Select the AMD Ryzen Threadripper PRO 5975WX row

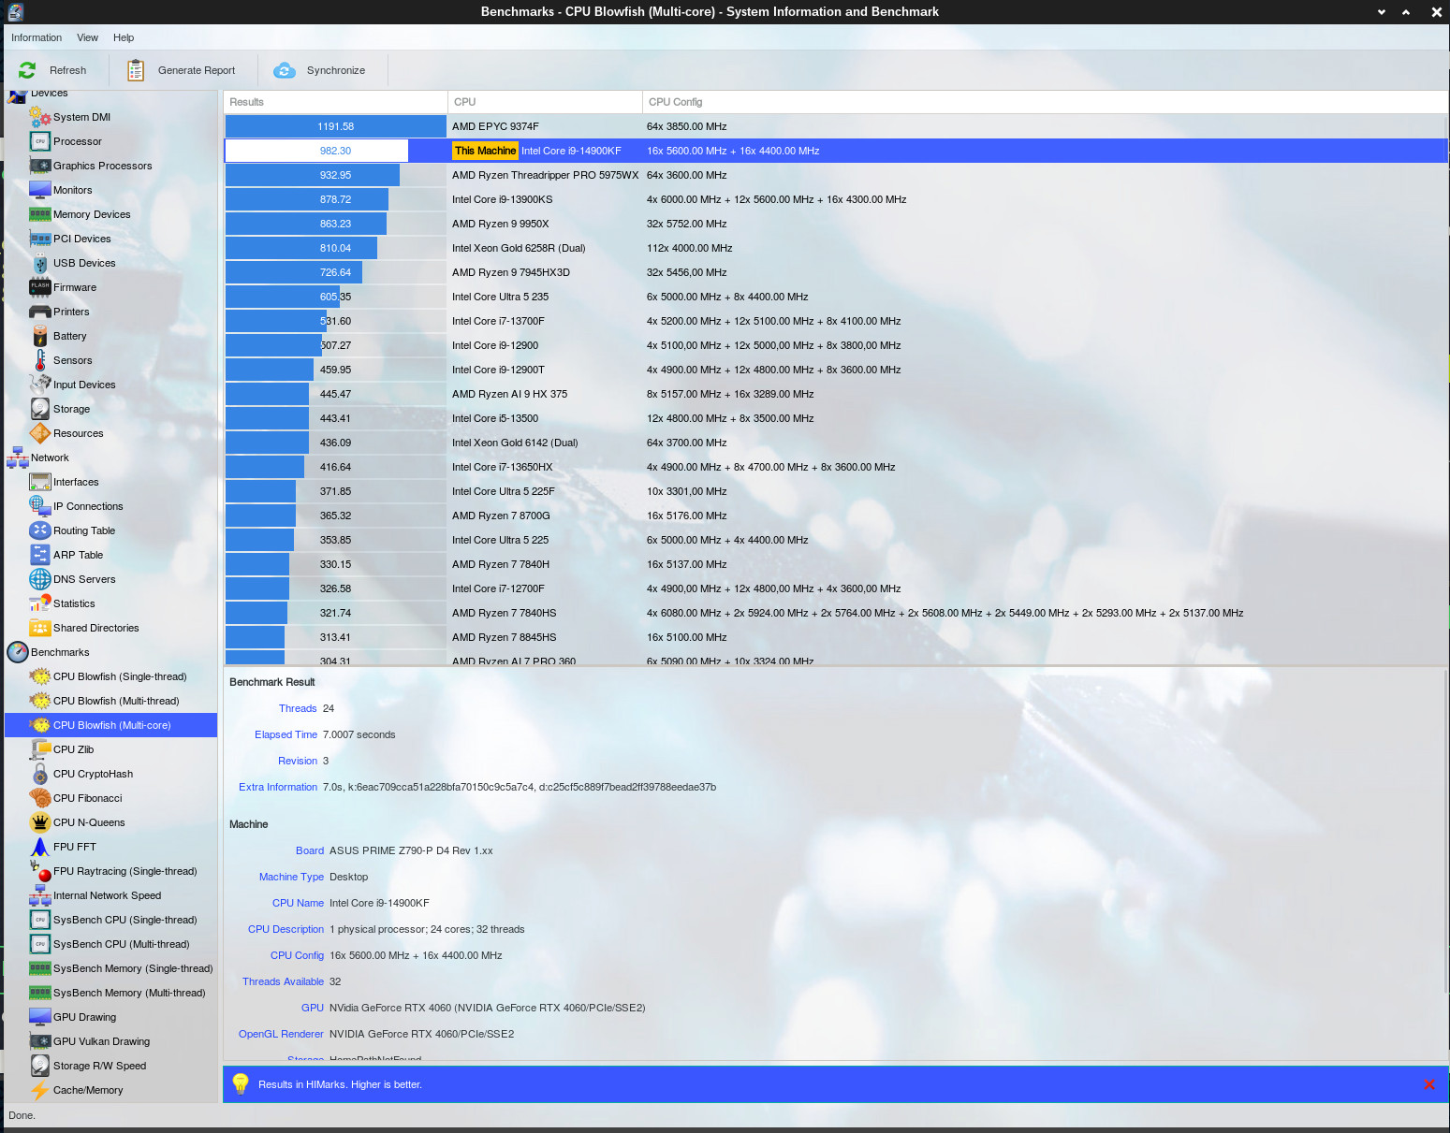tap(836, 175)
